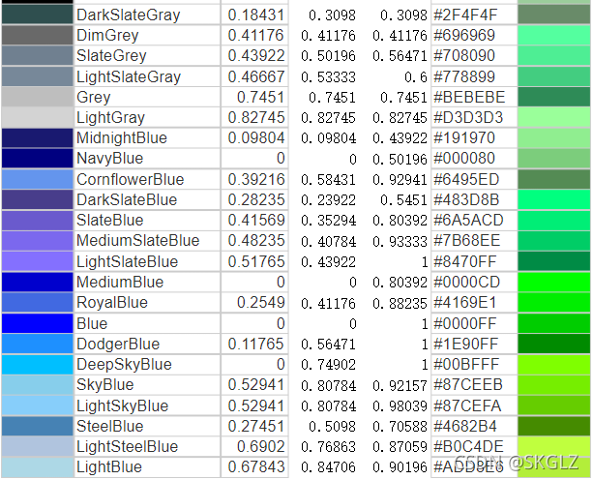Click the hex value '#696969'
Viewport: 593px width, 480px height.
pos(464,35)
